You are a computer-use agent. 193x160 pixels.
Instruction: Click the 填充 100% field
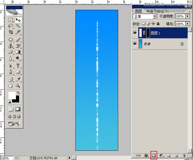[x=180, y=24]
